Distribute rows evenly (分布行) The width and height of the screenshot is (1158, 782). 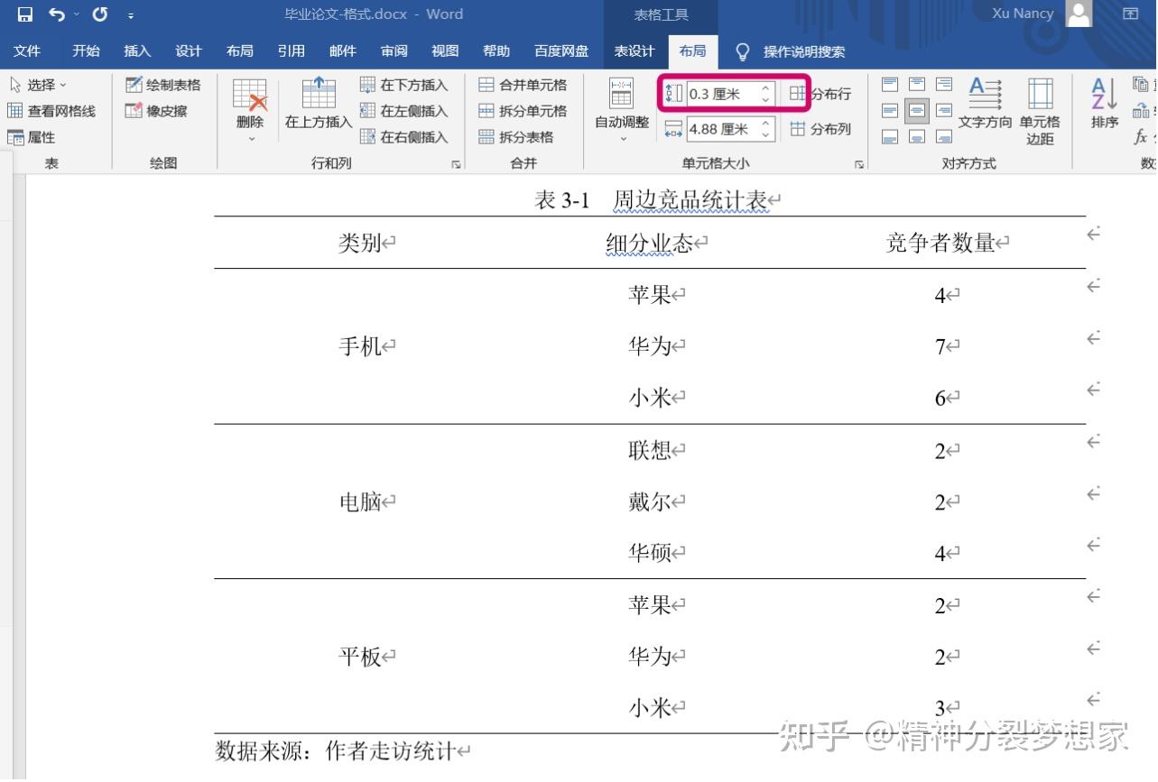coord(821,94)
